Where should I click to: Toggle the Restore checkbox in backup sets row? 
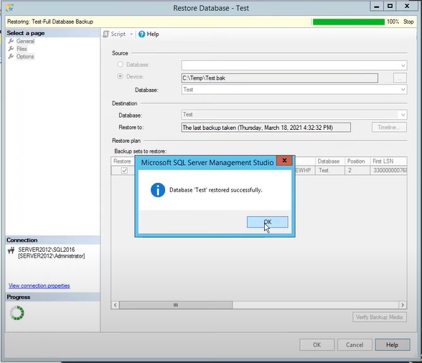[x=124, y=170]
